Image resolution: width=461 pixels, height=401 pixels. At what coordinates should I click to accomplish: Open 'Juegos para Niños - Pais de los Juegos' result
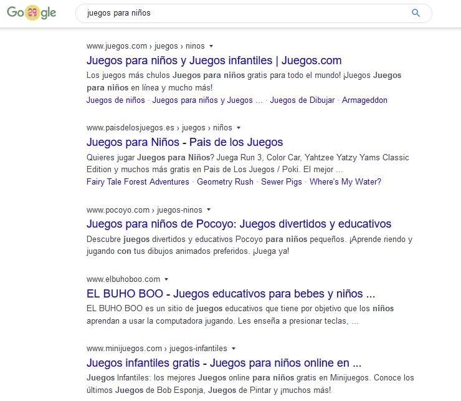tap(184, 142)
